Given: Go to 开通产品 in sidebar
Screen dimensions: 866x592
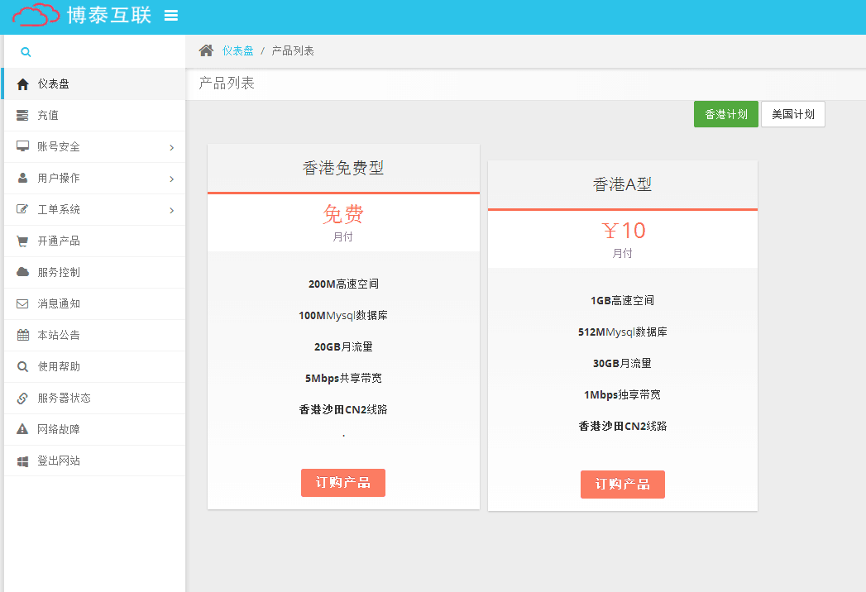Looking at the screenshot, I should coord(94,241).
